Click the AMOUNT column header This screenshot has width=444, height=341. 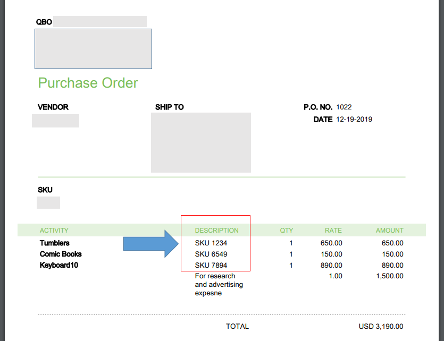(x=390, y=231)
